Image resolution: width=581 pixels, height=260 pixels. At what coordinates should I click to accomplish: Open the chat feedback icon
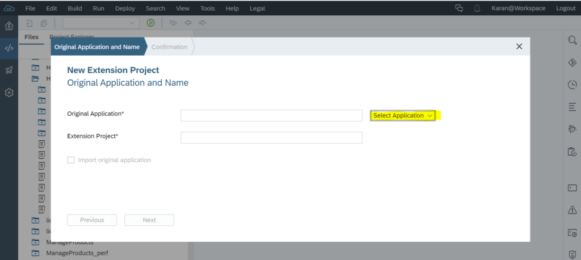click(459, 8)
